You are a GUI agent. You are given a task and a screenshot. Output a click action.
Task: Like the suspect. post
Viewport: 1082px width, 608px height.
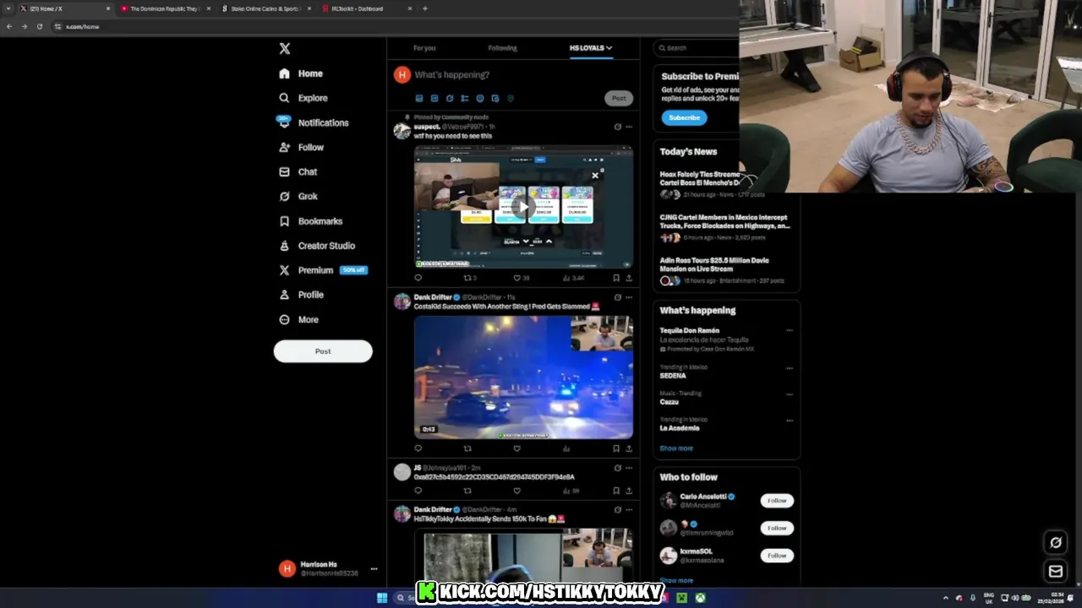click(517, 278)
